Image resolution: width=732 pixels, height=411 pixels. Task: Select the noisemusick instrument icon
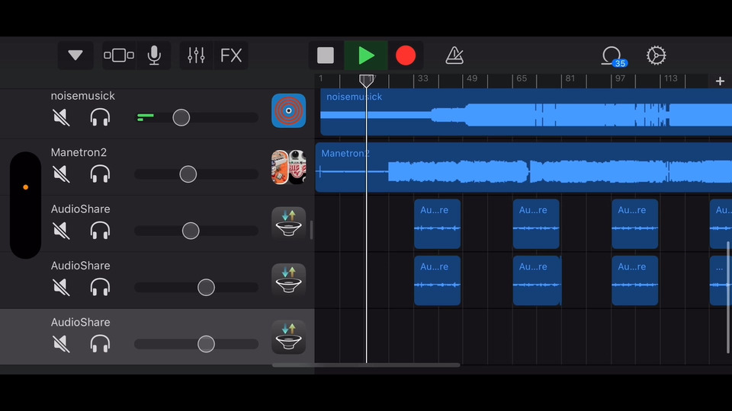click(x=288, y=111)
